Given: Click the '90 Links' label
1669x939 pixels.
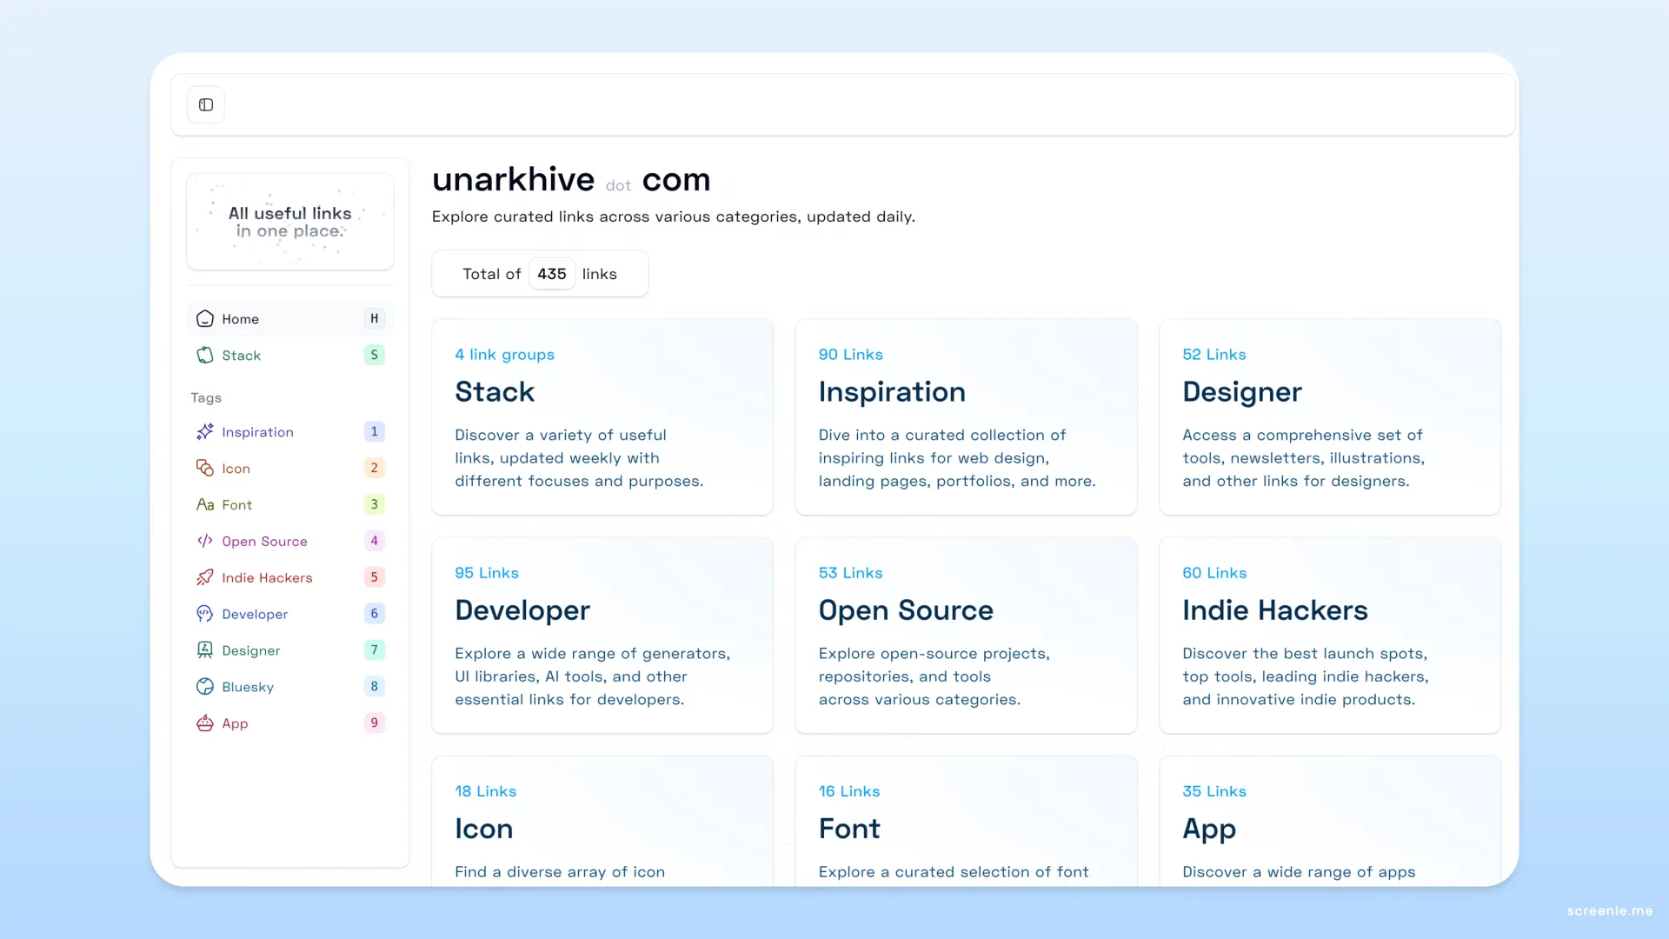Looking at the screenshot, I should pos(850,355).
